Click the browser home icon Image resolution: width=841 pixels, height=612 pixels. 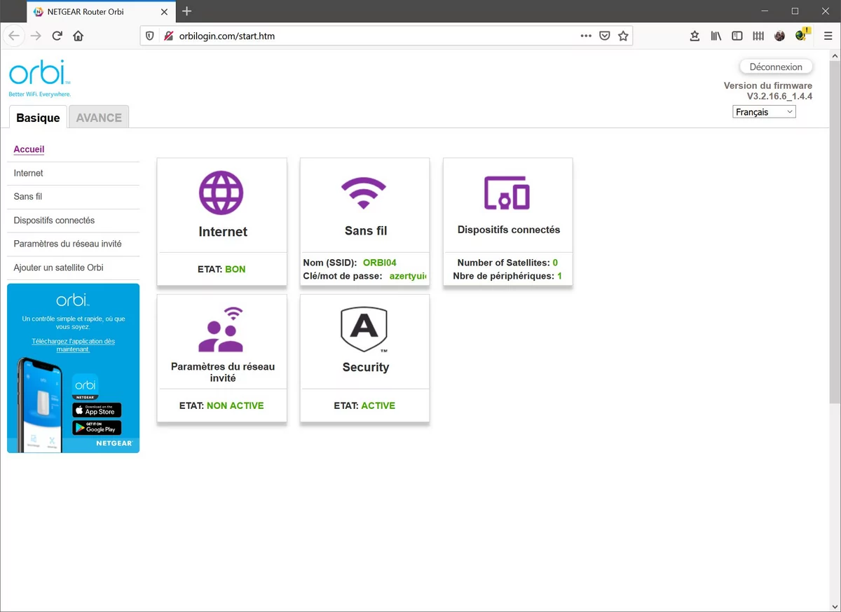[x=78, y=36]
